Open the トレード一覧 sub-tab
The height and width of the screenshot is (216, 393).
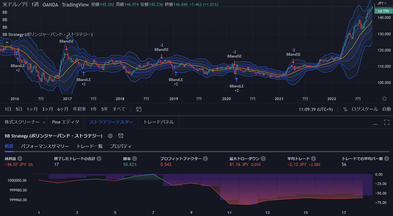(x=90, y=146)
